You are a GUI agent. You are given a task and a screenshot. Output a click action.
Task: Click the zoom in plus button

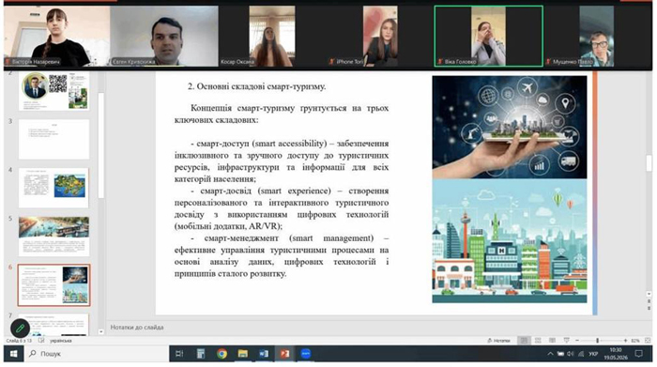[625, 341]
